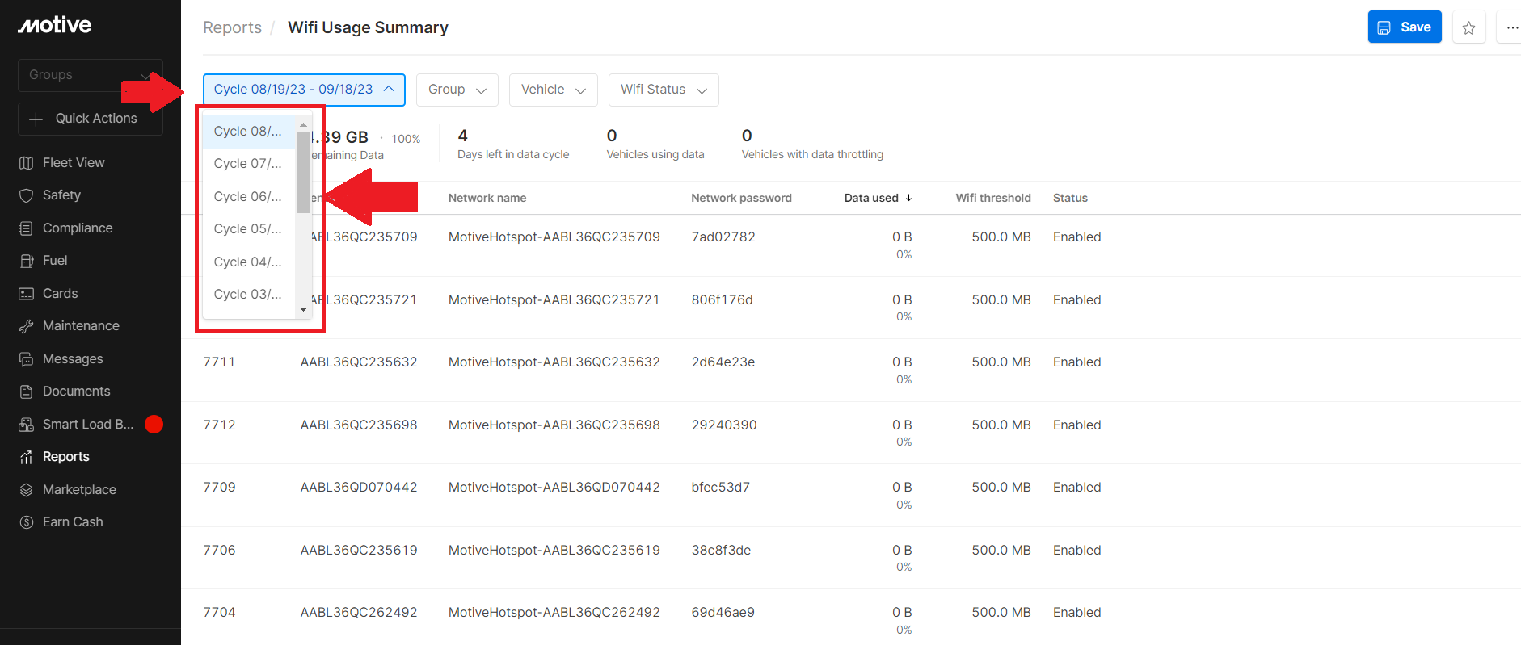Click the Data used sort arrow

[x=908, y=198]
